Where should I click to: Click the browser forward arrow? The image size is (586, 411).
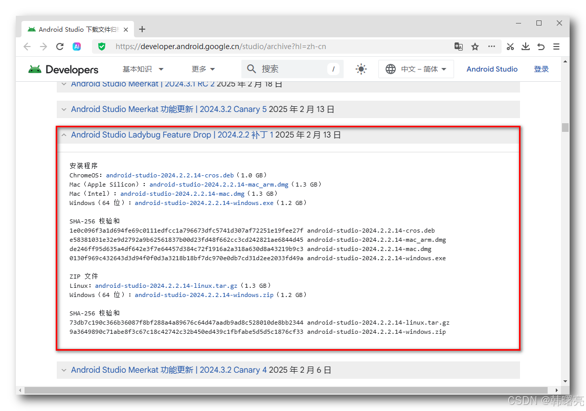(x=43, y=47)
